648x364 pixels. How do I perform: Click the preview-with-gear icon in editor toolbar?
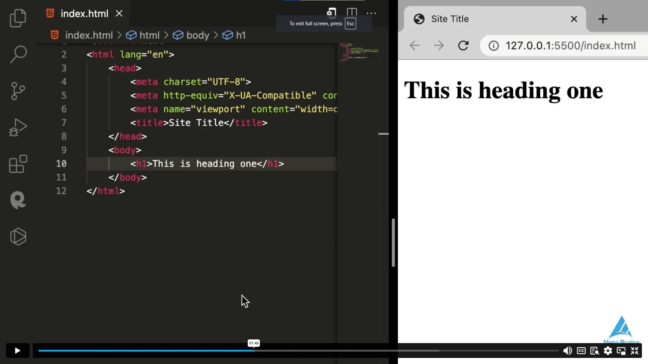pos(331,13)
